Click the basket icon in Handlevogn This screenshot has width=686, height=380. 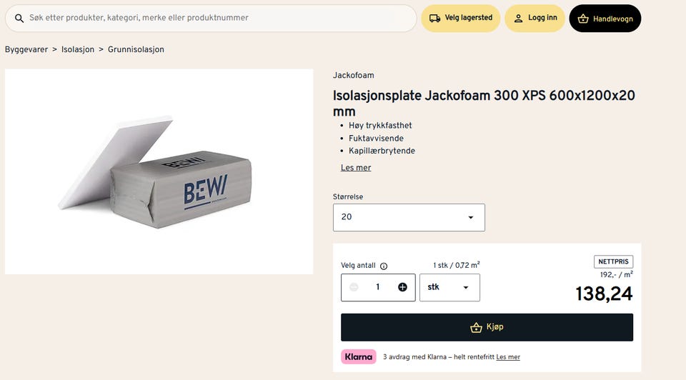tap(583, 19)
